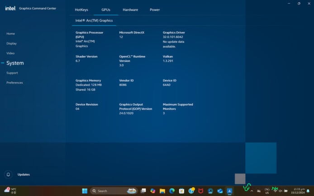The image size is (314, 196).
Task: Open volume control in system tray
Action: [281, 191]
